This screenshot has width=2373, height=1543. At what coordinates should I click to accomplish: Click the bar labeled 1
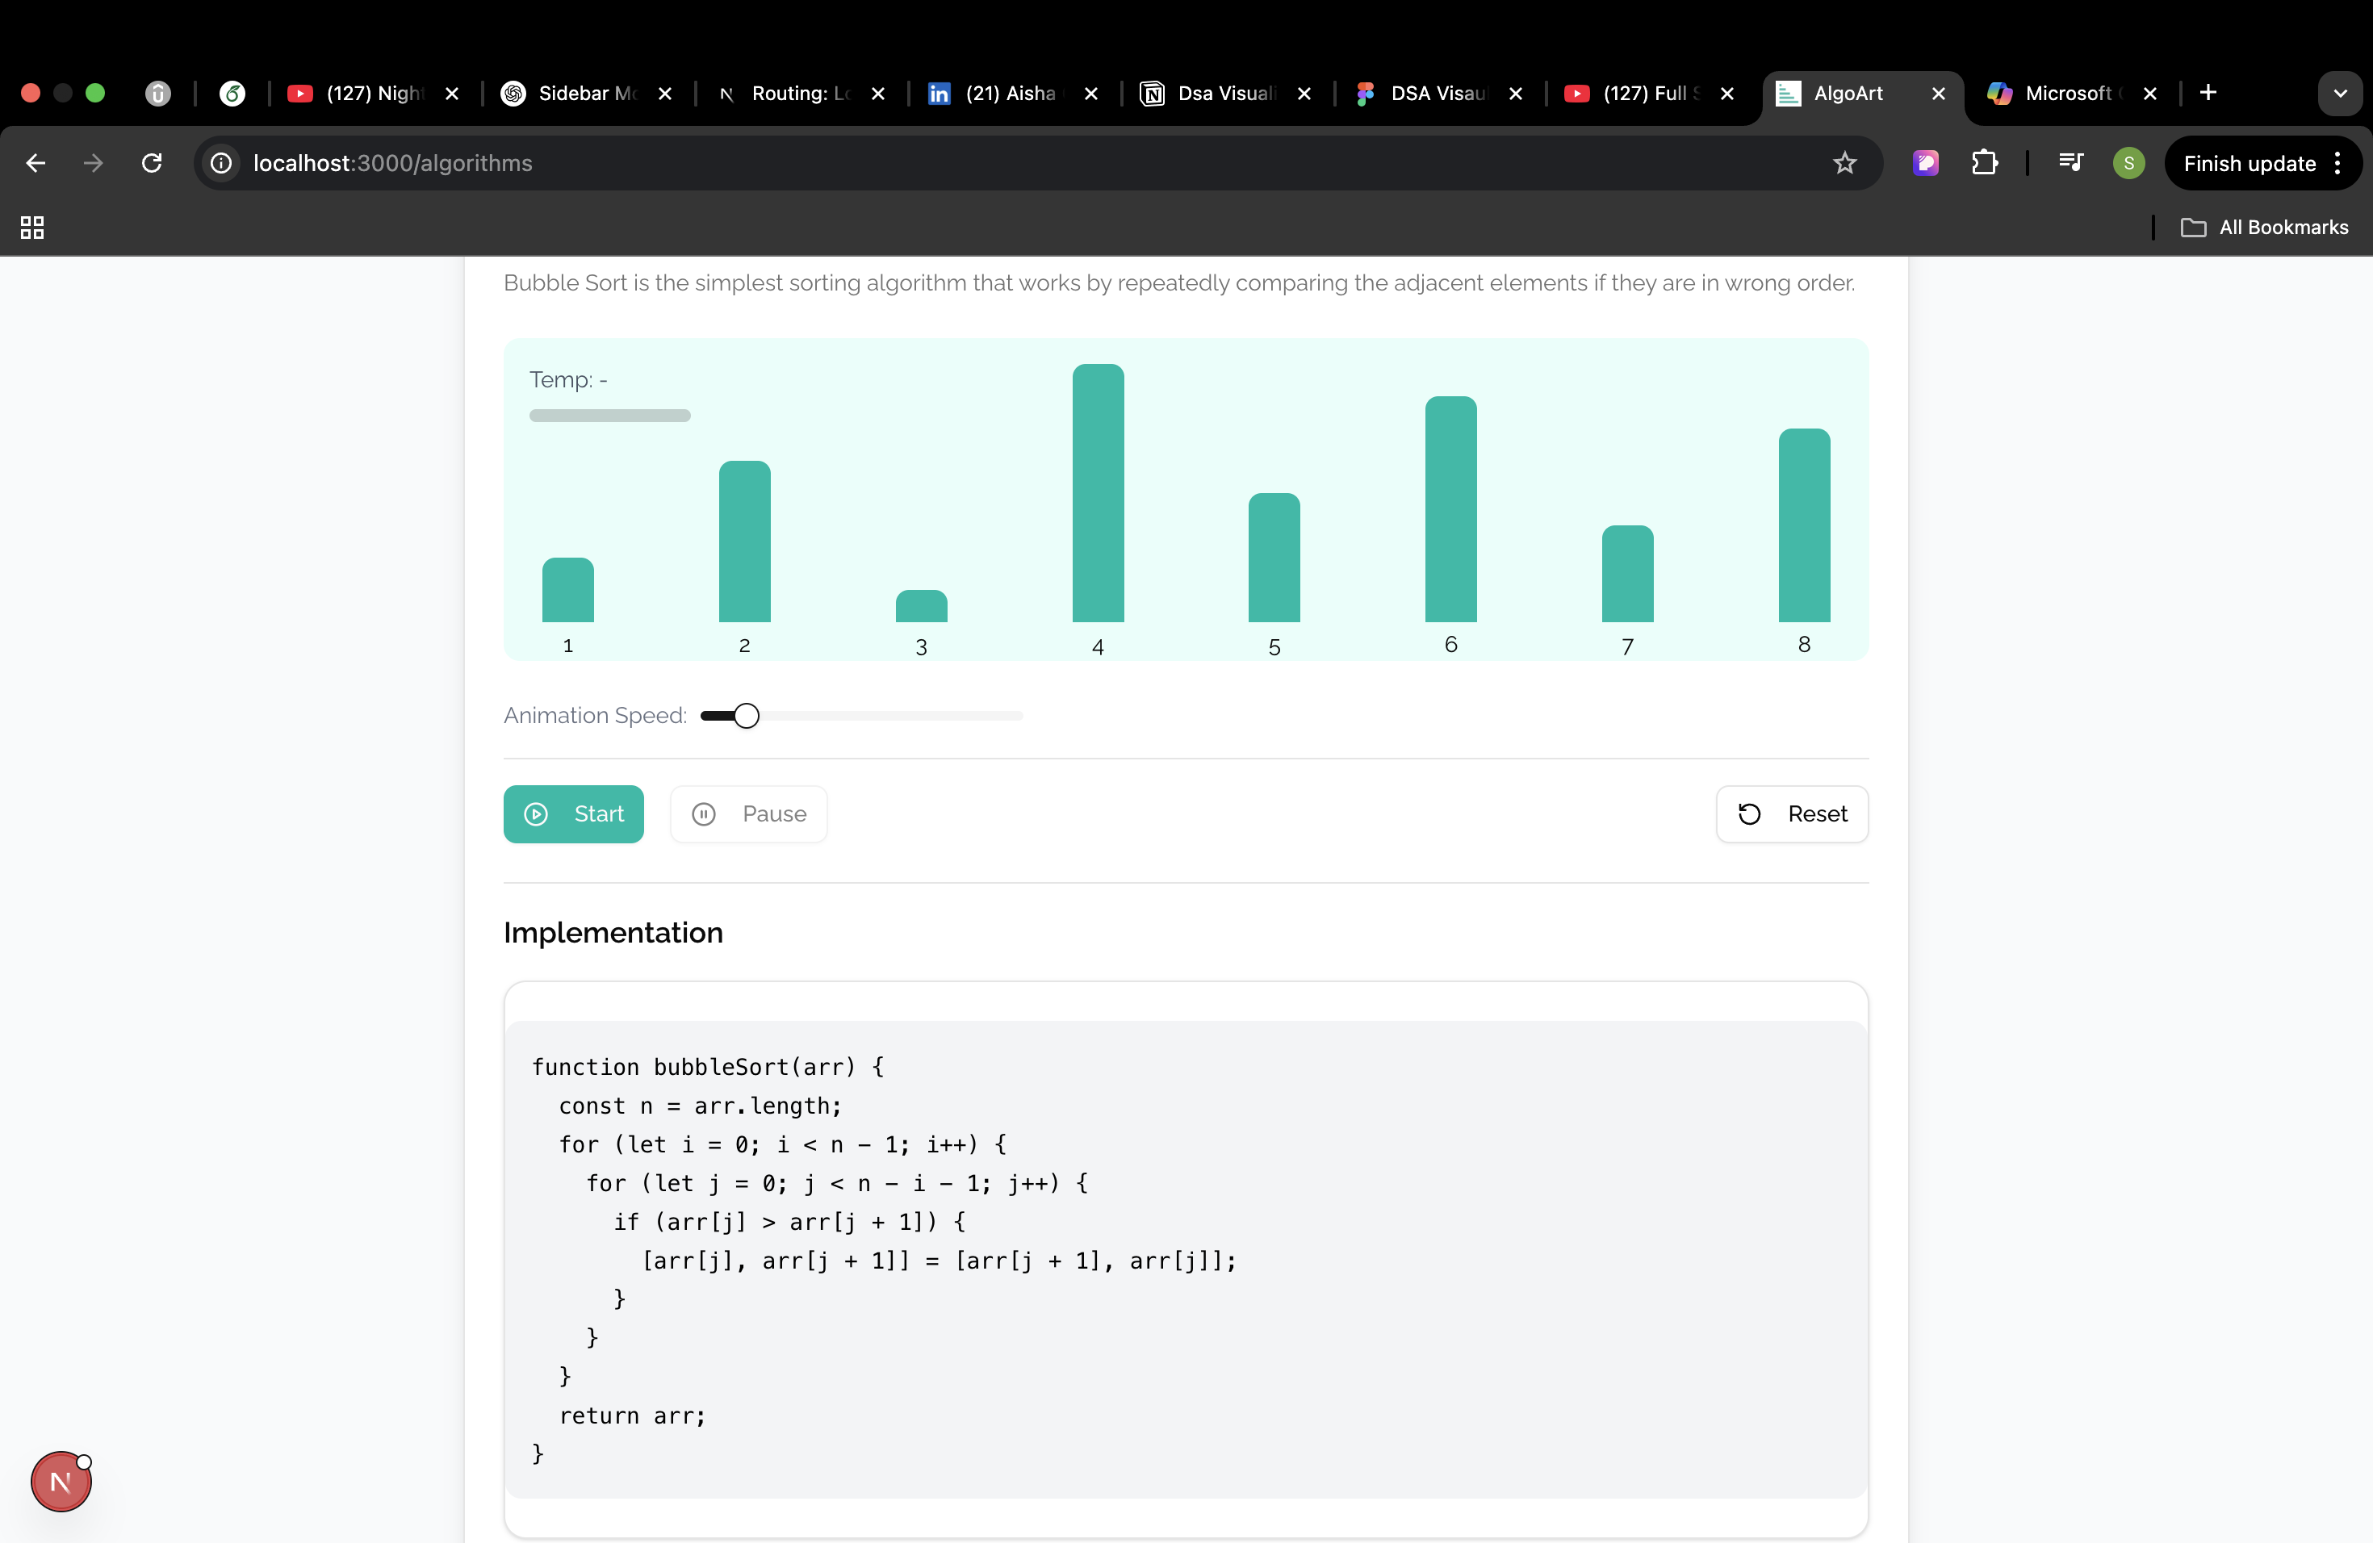(568, 590)
